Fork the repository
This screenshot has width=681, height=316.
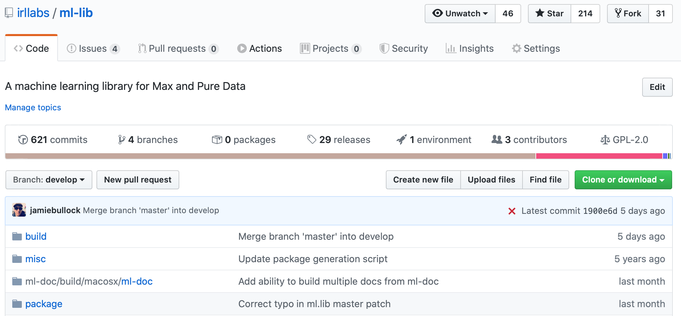coord(628,14)
